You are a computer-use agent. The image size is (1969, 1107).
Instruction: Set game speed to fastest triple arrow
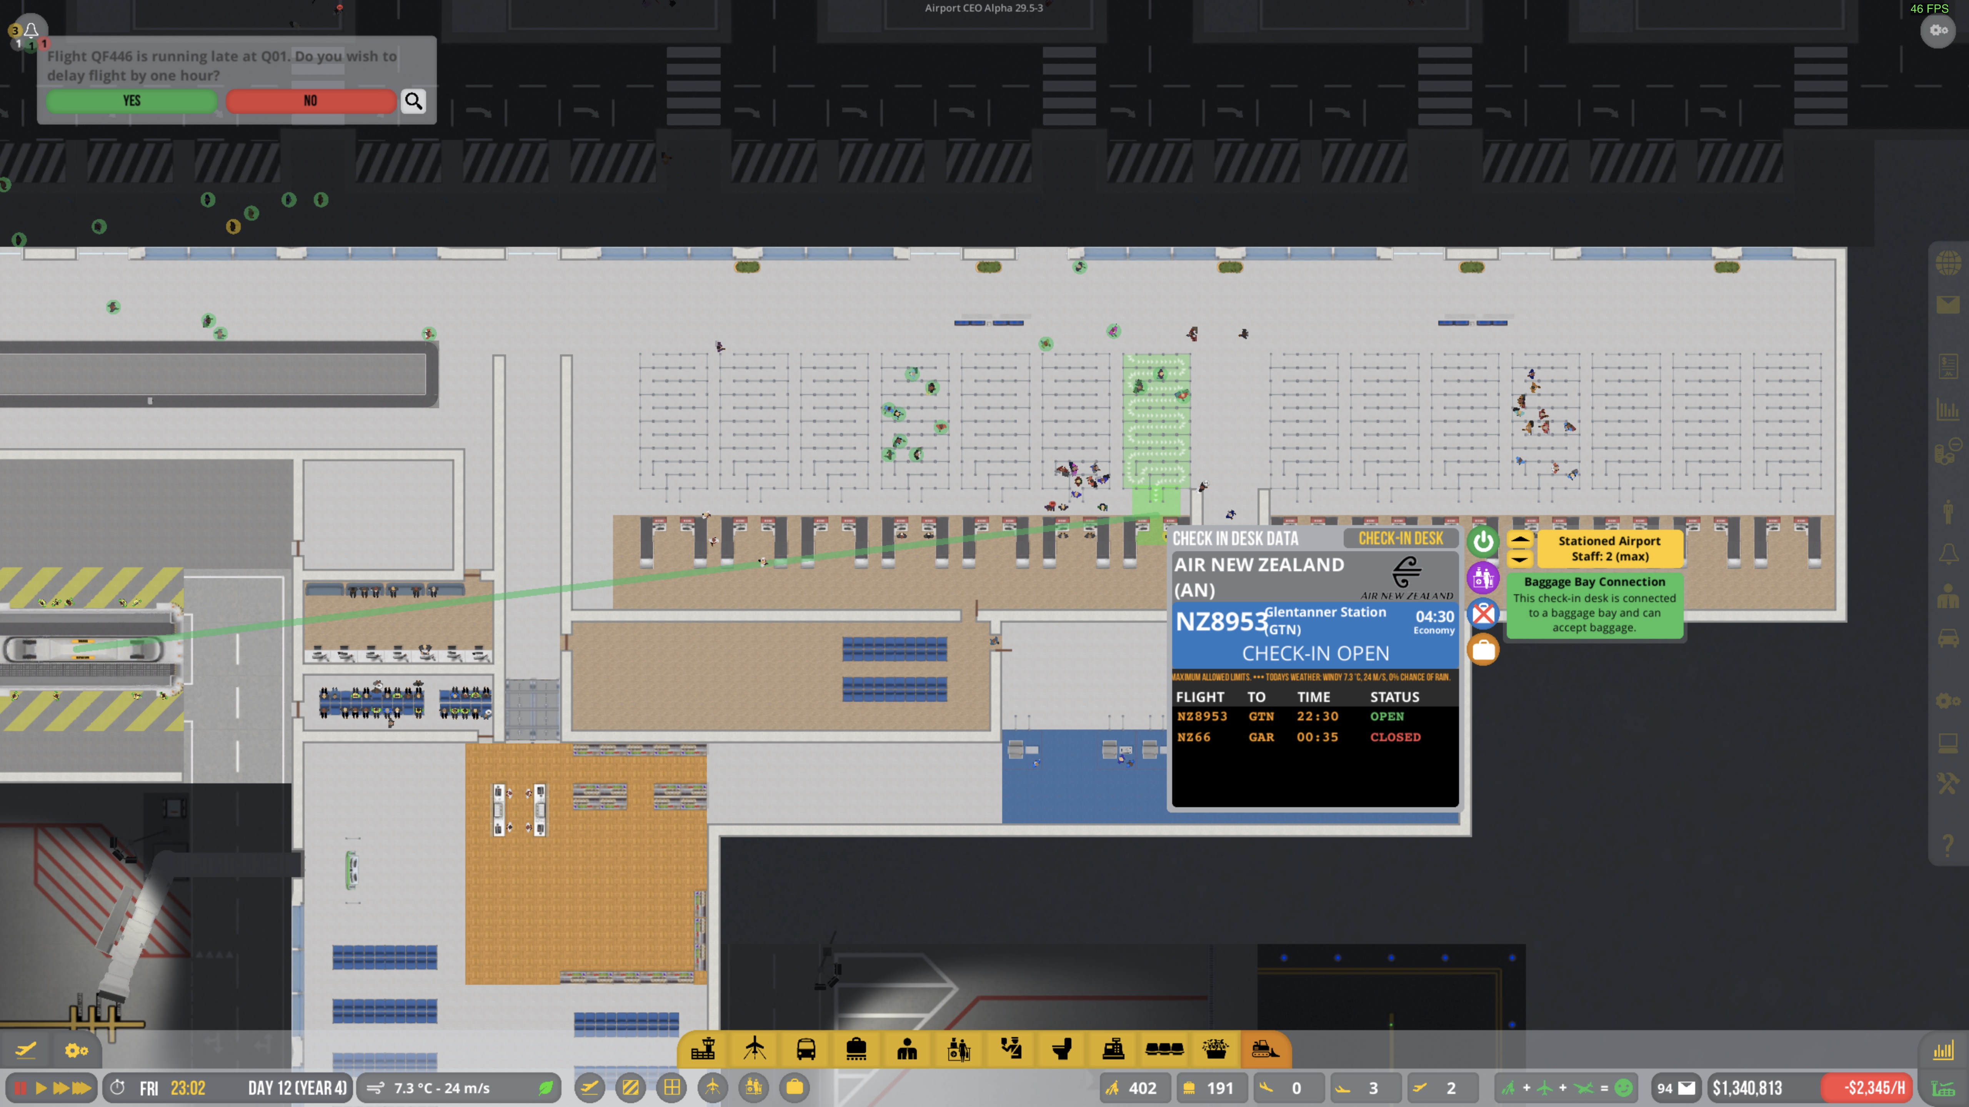[x=82, y=1088]
